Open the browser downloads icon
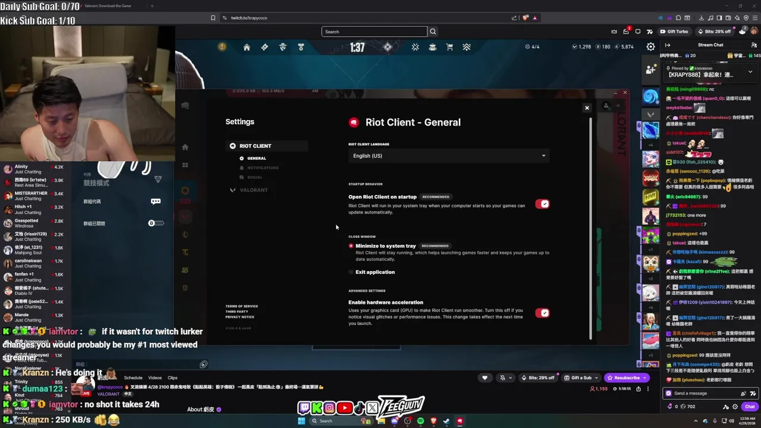This screenshot has height=428, width=761. pos(702,18)
